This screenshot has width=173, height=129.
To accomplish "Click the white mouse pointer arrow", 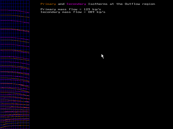I will tap(102, 56).
